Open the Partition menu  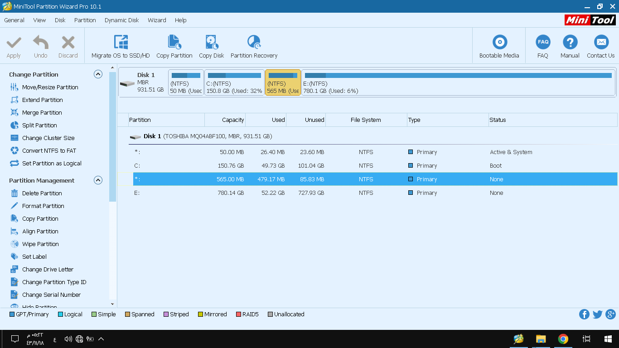[x=85, y=20]
